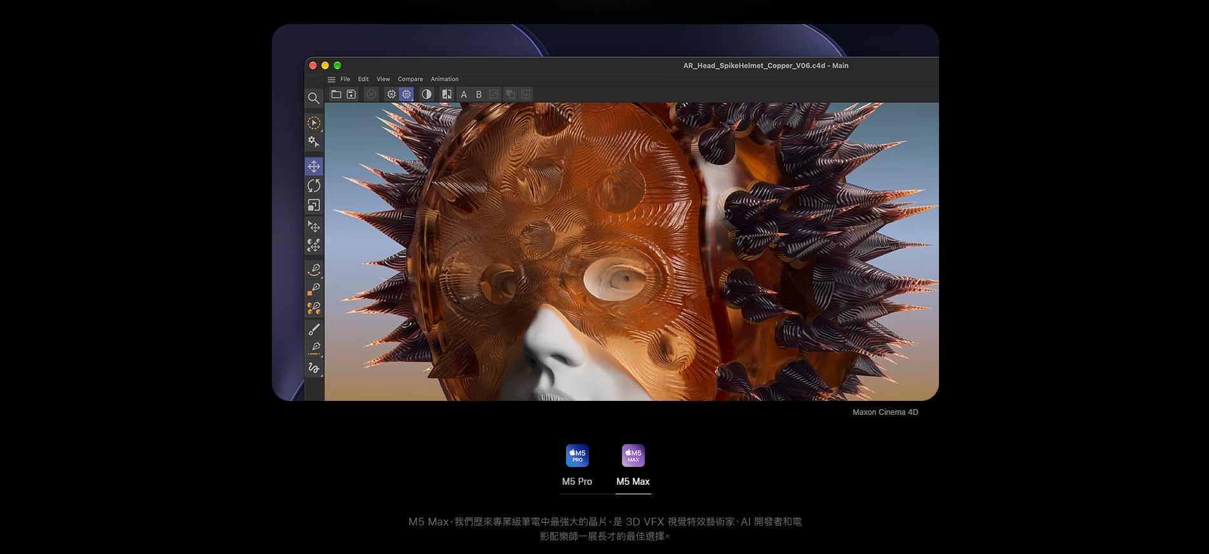The image size is (1209, 554).
Task: Select the pen tool with orange cubes
Action: point(314,308)
